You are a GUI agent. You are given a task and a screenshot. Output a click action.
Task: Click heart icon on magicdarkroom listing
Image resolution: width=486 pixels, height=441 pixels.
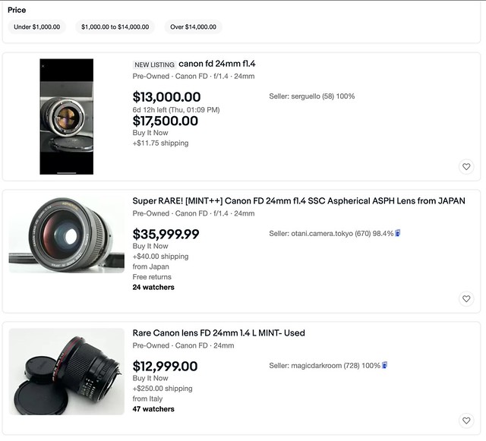[466, 421]
